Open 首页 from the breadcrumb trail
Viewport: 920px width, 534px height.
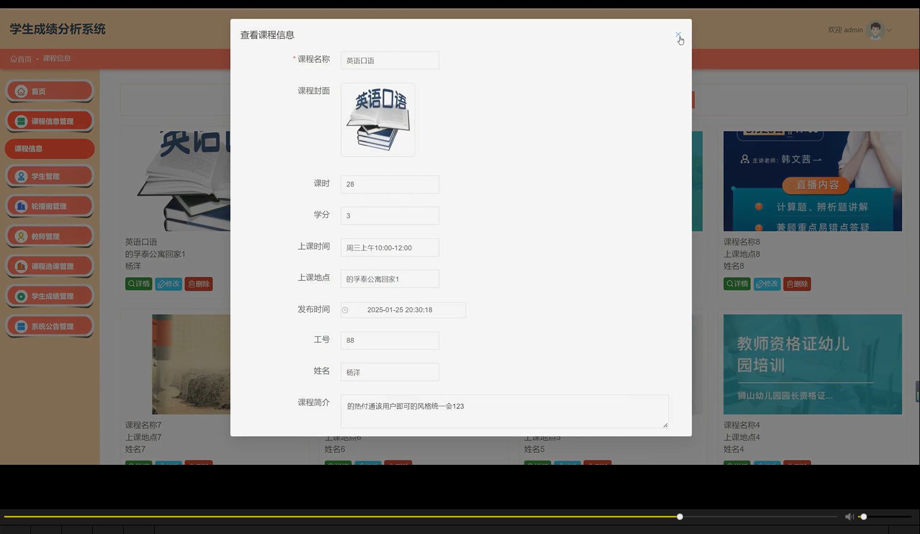point(21,58)
